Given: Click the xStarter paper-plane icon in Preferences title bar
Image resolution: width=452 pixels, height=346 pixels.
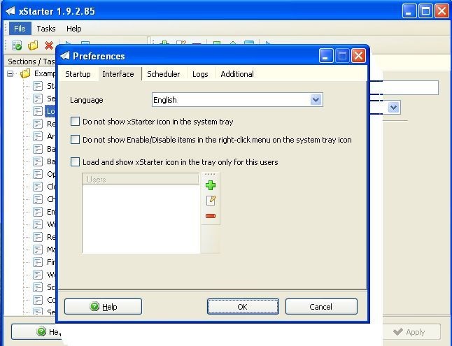Looking at the screenshot, I should [65, 56].
